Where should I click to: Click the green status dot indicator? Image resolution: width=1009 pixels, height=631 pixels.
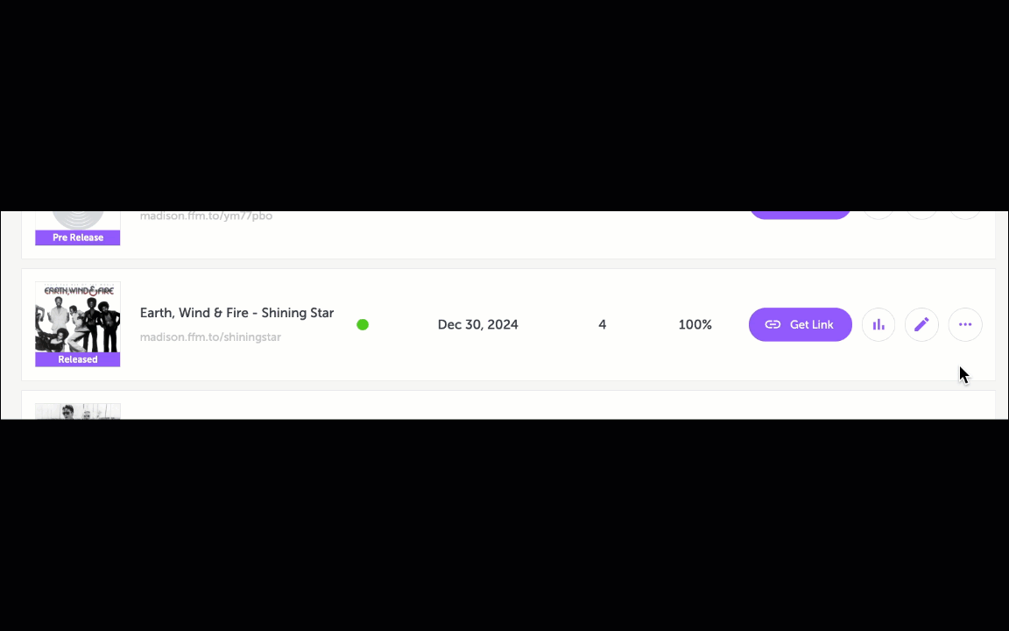(x=363, y=324)
